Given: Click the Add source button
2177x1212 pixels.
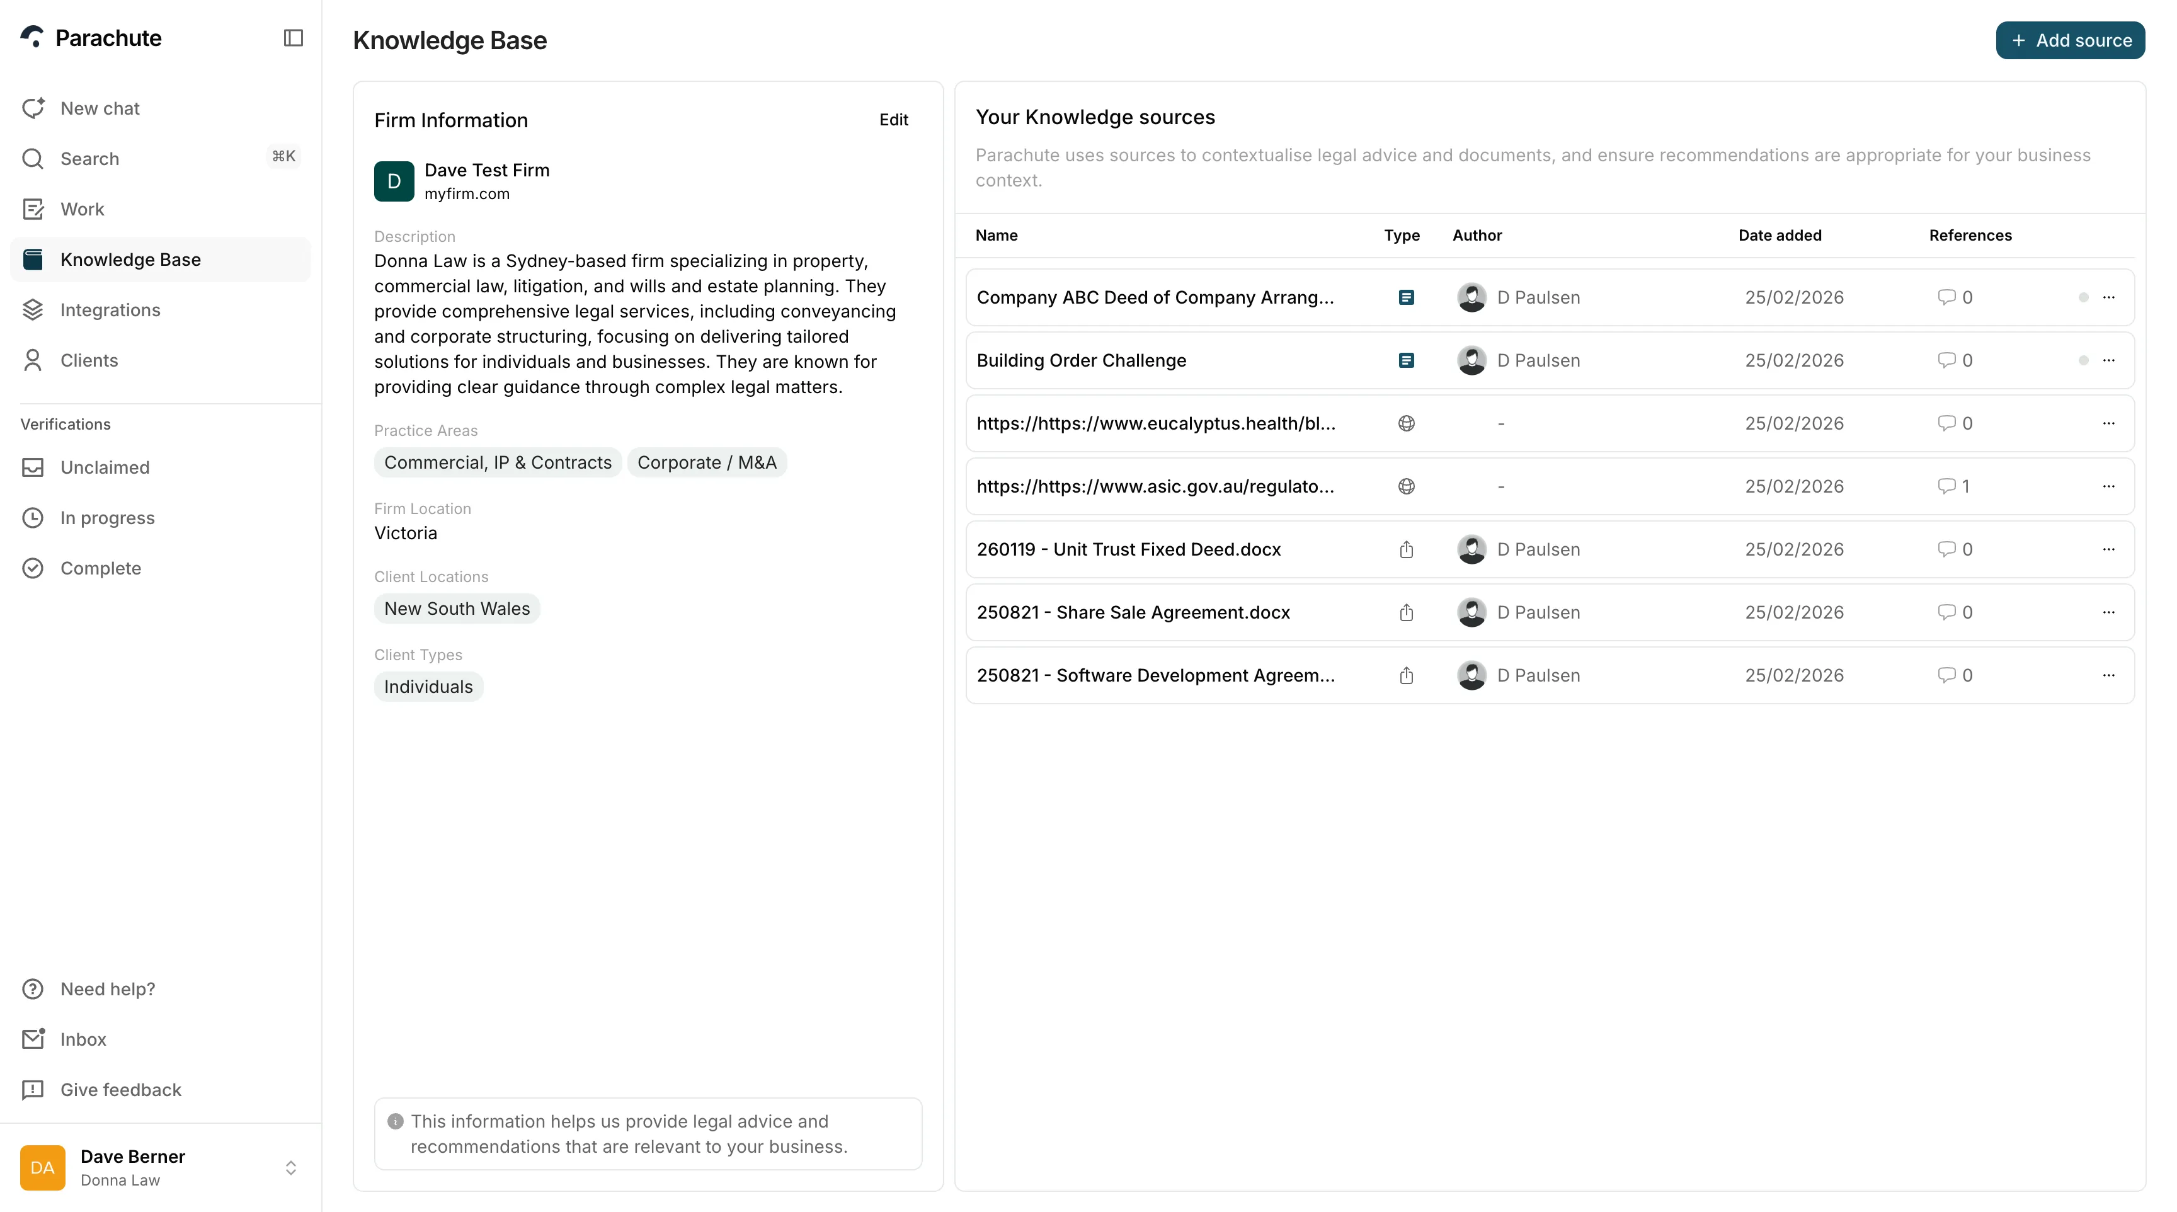Looking at the screenshot, I should click(x=2070, y=40).
